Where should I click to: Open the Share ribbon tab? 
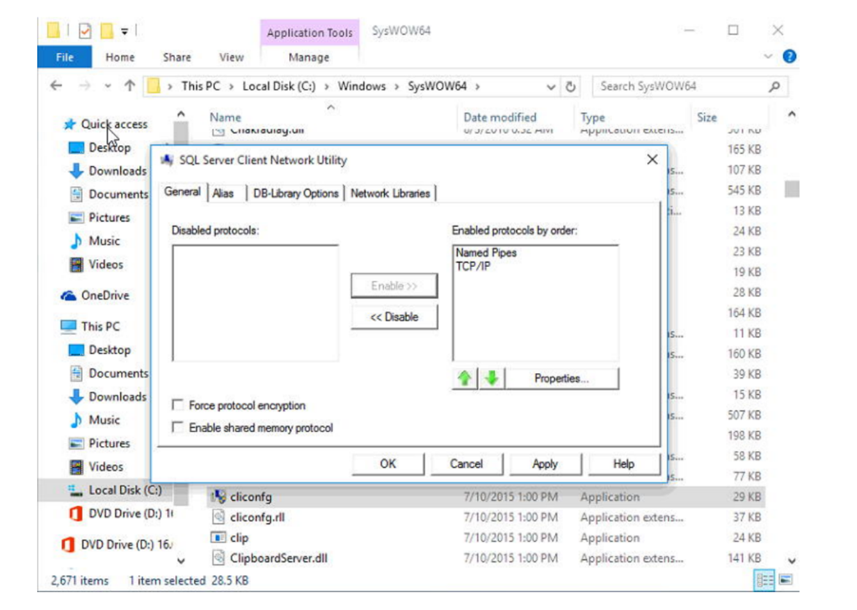coord(176,57)
